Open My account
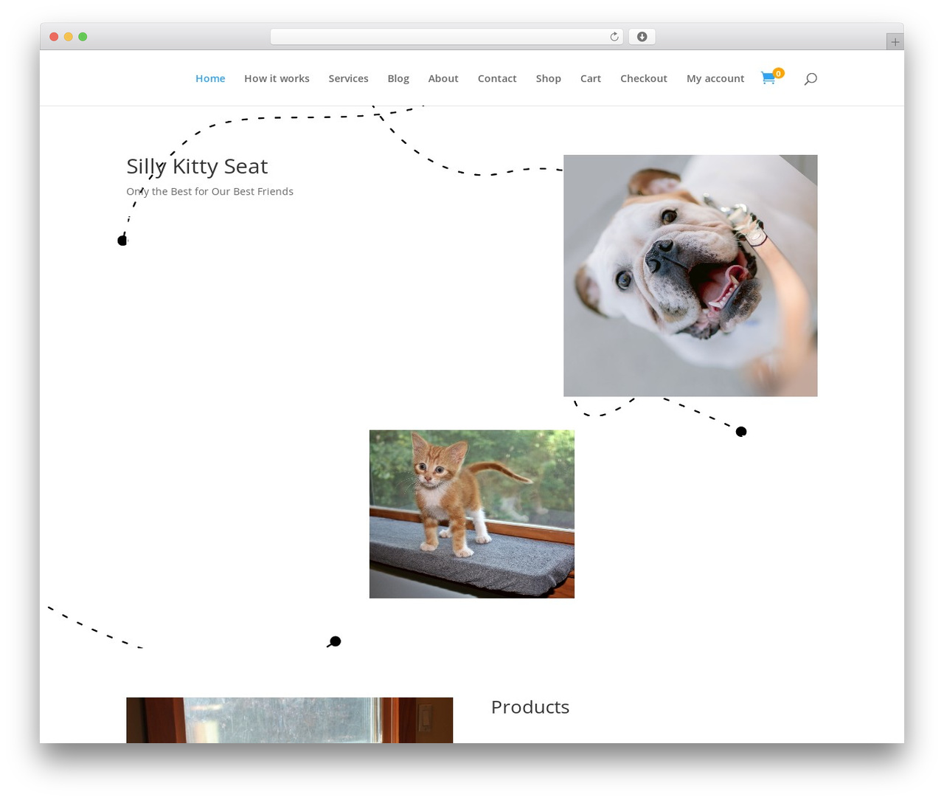This screenshot has height=800, width=944. 715,78
